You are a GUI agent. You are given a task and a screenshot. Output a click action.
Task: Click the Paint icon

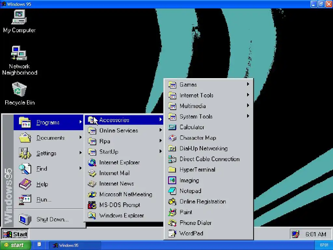172,212
